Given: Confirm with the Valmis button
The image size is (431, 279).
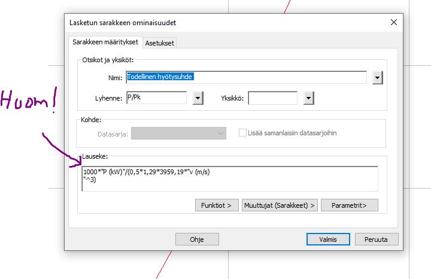Looking at the screenshot, I should 327,239.
